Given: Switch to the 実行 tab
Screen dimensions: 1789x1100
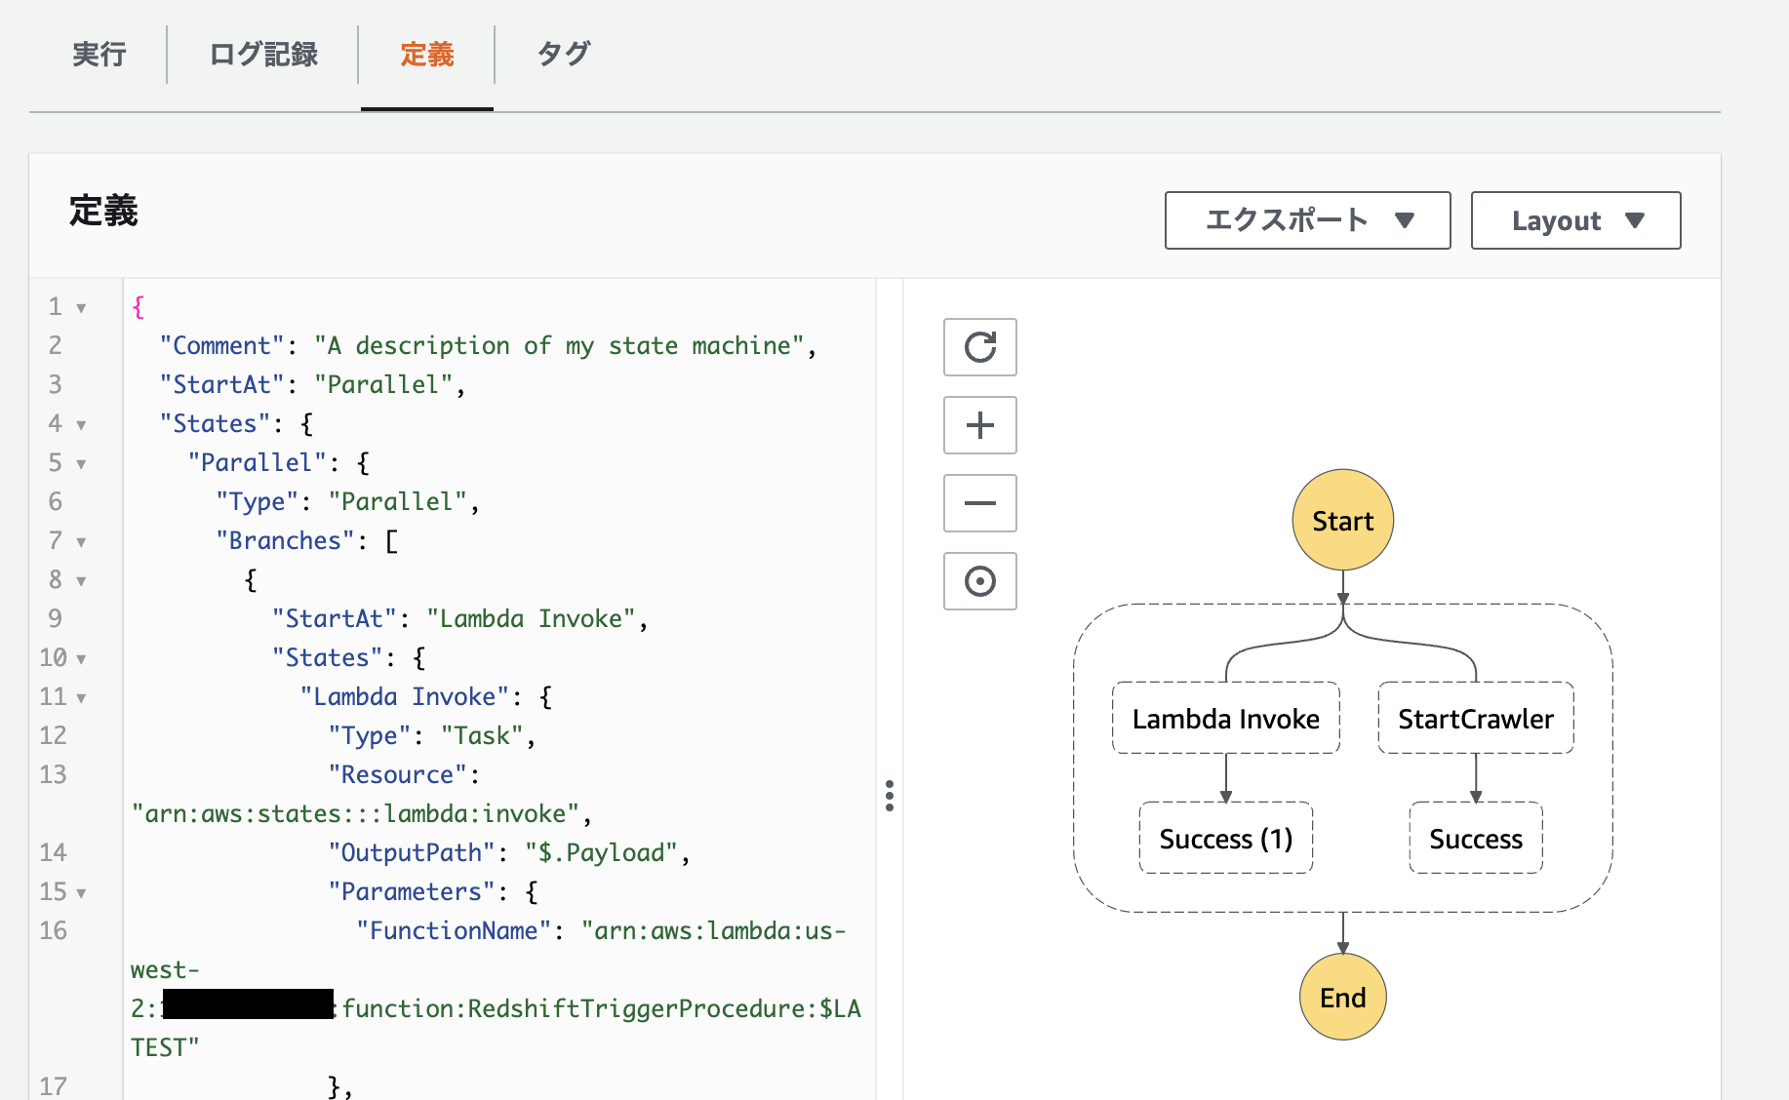Looking at the screenshot, I should (98, 56).
